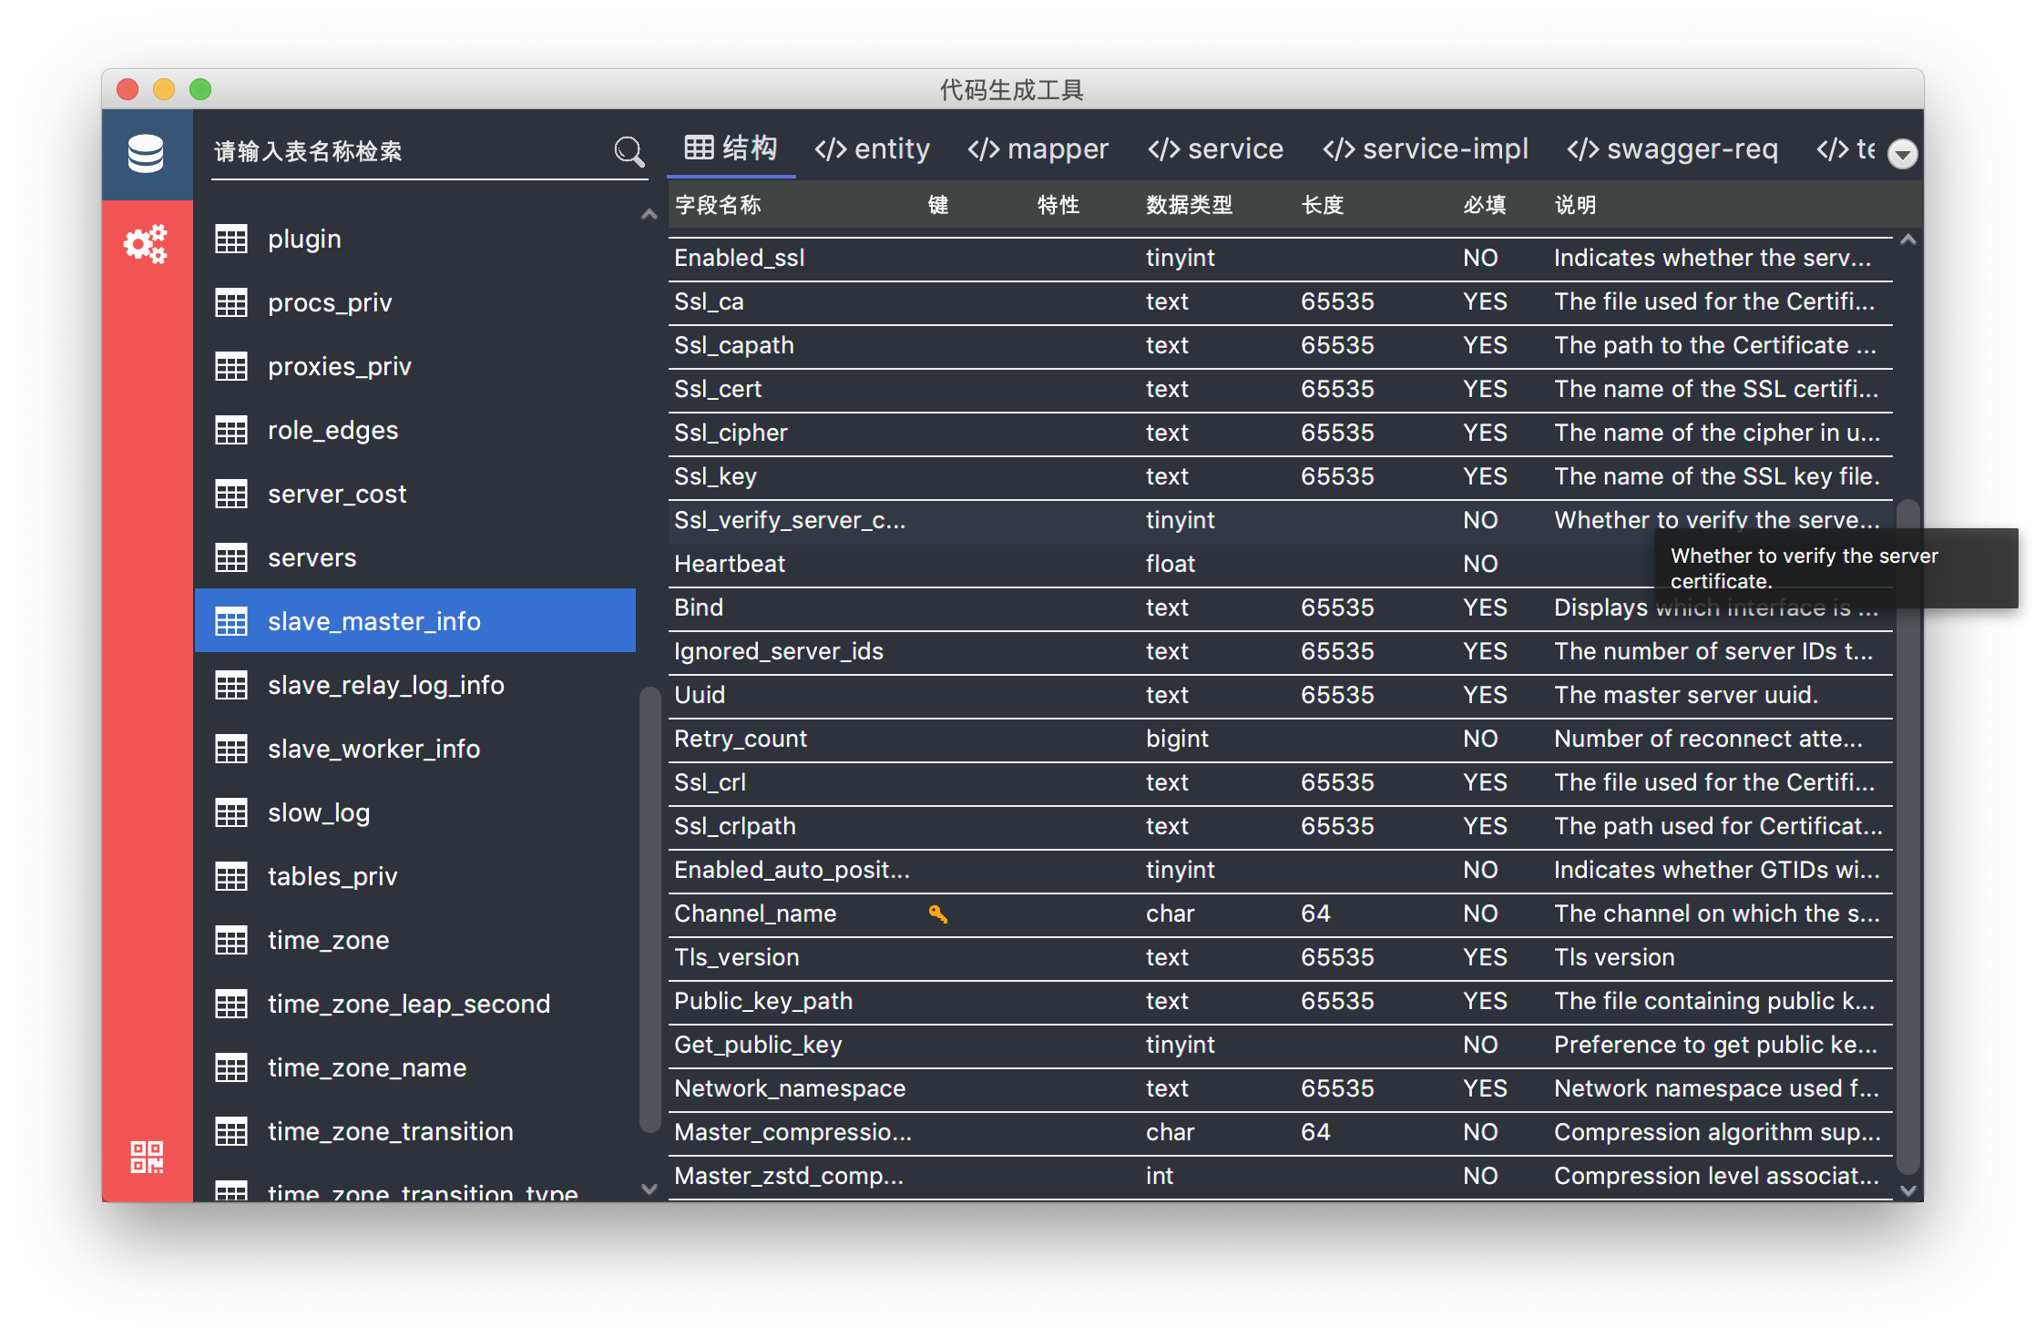The image size is (2035, 1337).
Task: Open the settings gears icon
Action: [x=146, y=244]
